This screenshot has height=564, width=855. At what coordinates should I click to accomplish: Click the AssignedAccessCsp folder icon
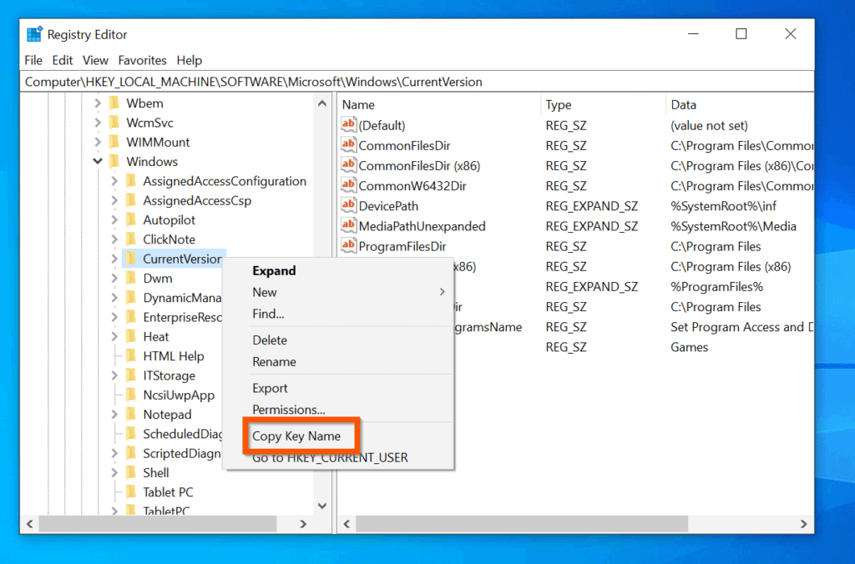[x=131, y=200]
